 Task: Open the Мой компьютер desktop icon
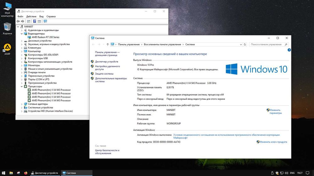point(7,10)
